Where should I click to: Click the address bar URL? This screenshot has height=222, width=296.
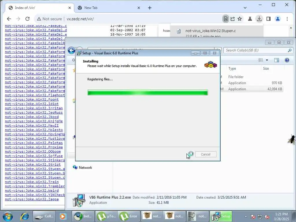(80, 19)
